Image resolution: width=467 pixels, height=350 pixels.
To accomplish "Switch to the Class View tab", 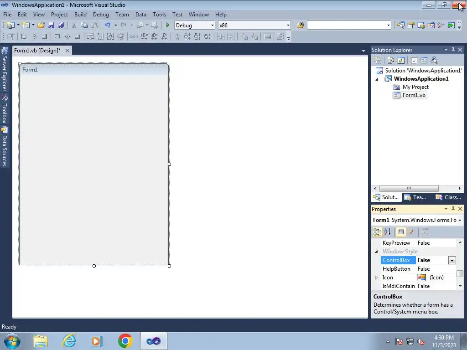I will click(448, 197).
